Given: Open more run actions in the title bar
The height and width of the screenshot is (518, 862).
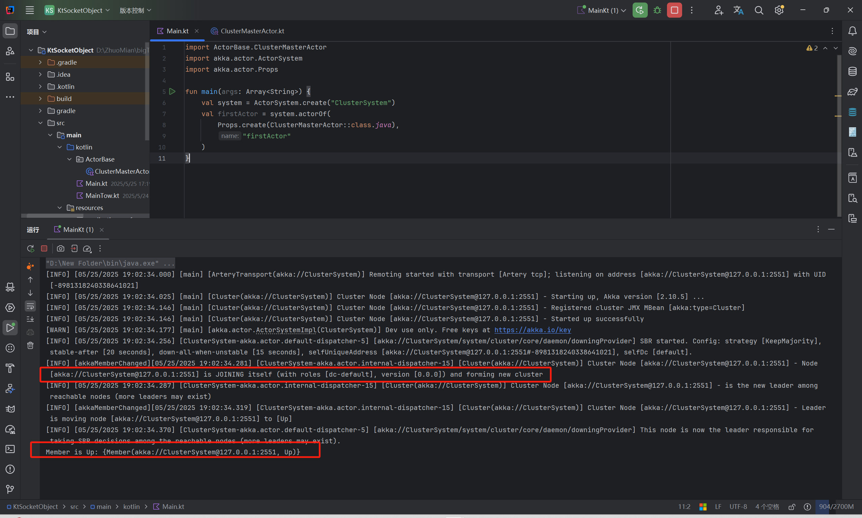Looking at the screenshot, I should coord(692,10).
